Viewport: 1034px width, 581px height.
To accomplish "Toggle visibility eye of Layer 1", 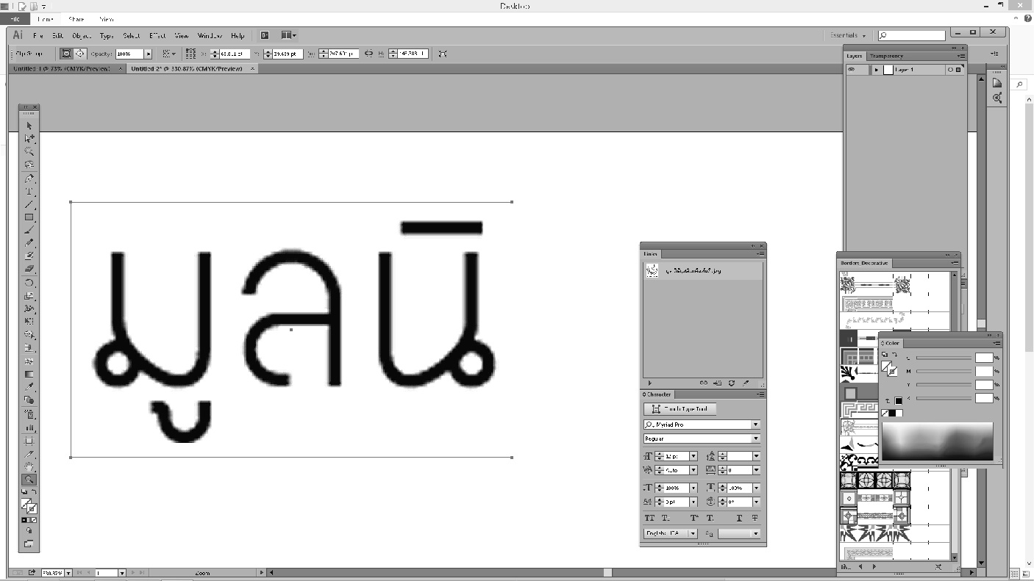I will click(x=852, y=70).
